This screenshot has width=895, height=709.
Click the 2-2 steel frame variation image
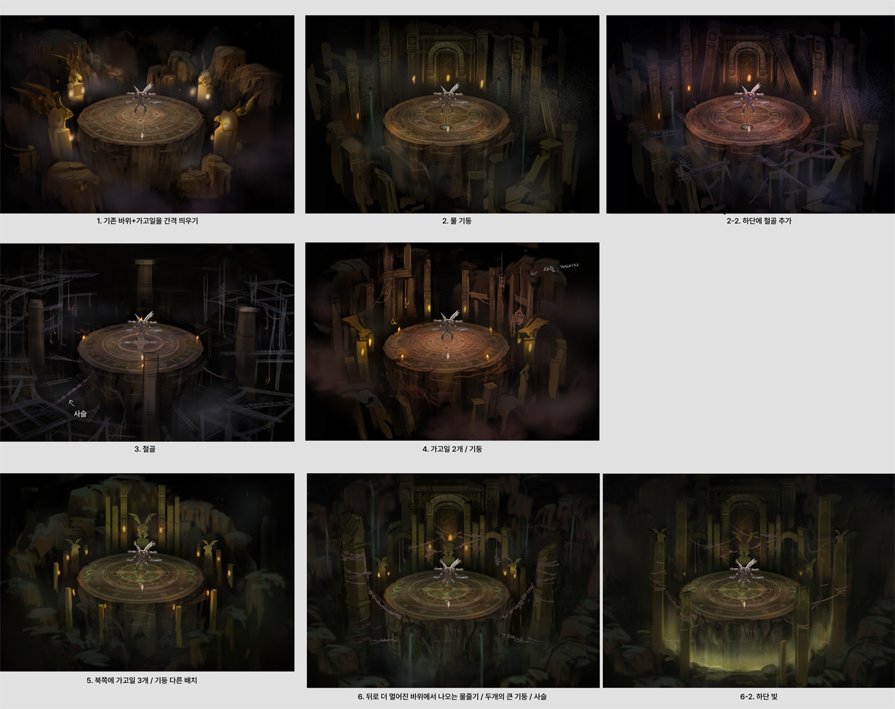tap(750, 114)
